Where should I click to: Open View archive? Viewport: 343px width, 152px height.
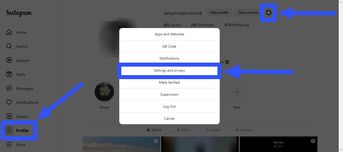(248, 12)
